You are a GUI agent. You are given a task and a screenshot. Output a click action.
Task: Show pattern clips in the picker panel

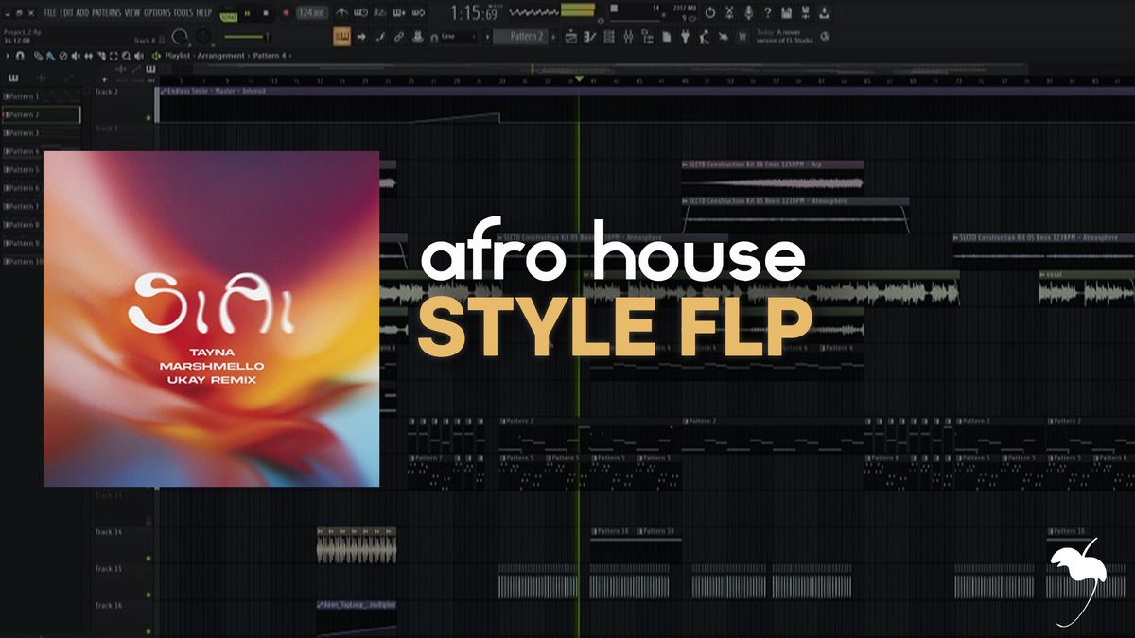[15, 78]
